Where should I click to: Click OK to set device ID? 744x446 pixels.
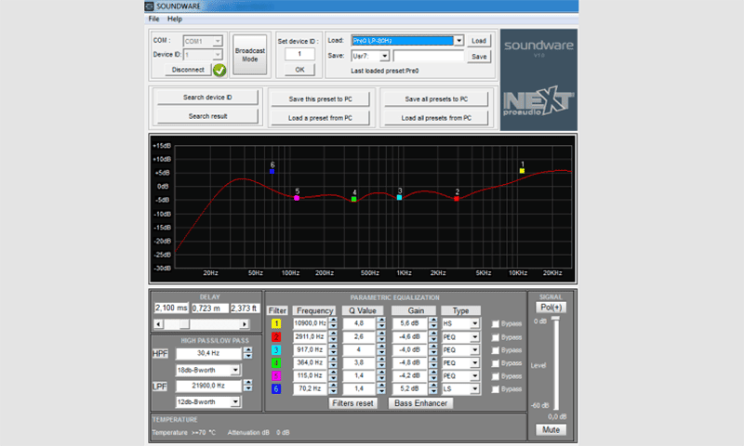(x=299, y=70)
